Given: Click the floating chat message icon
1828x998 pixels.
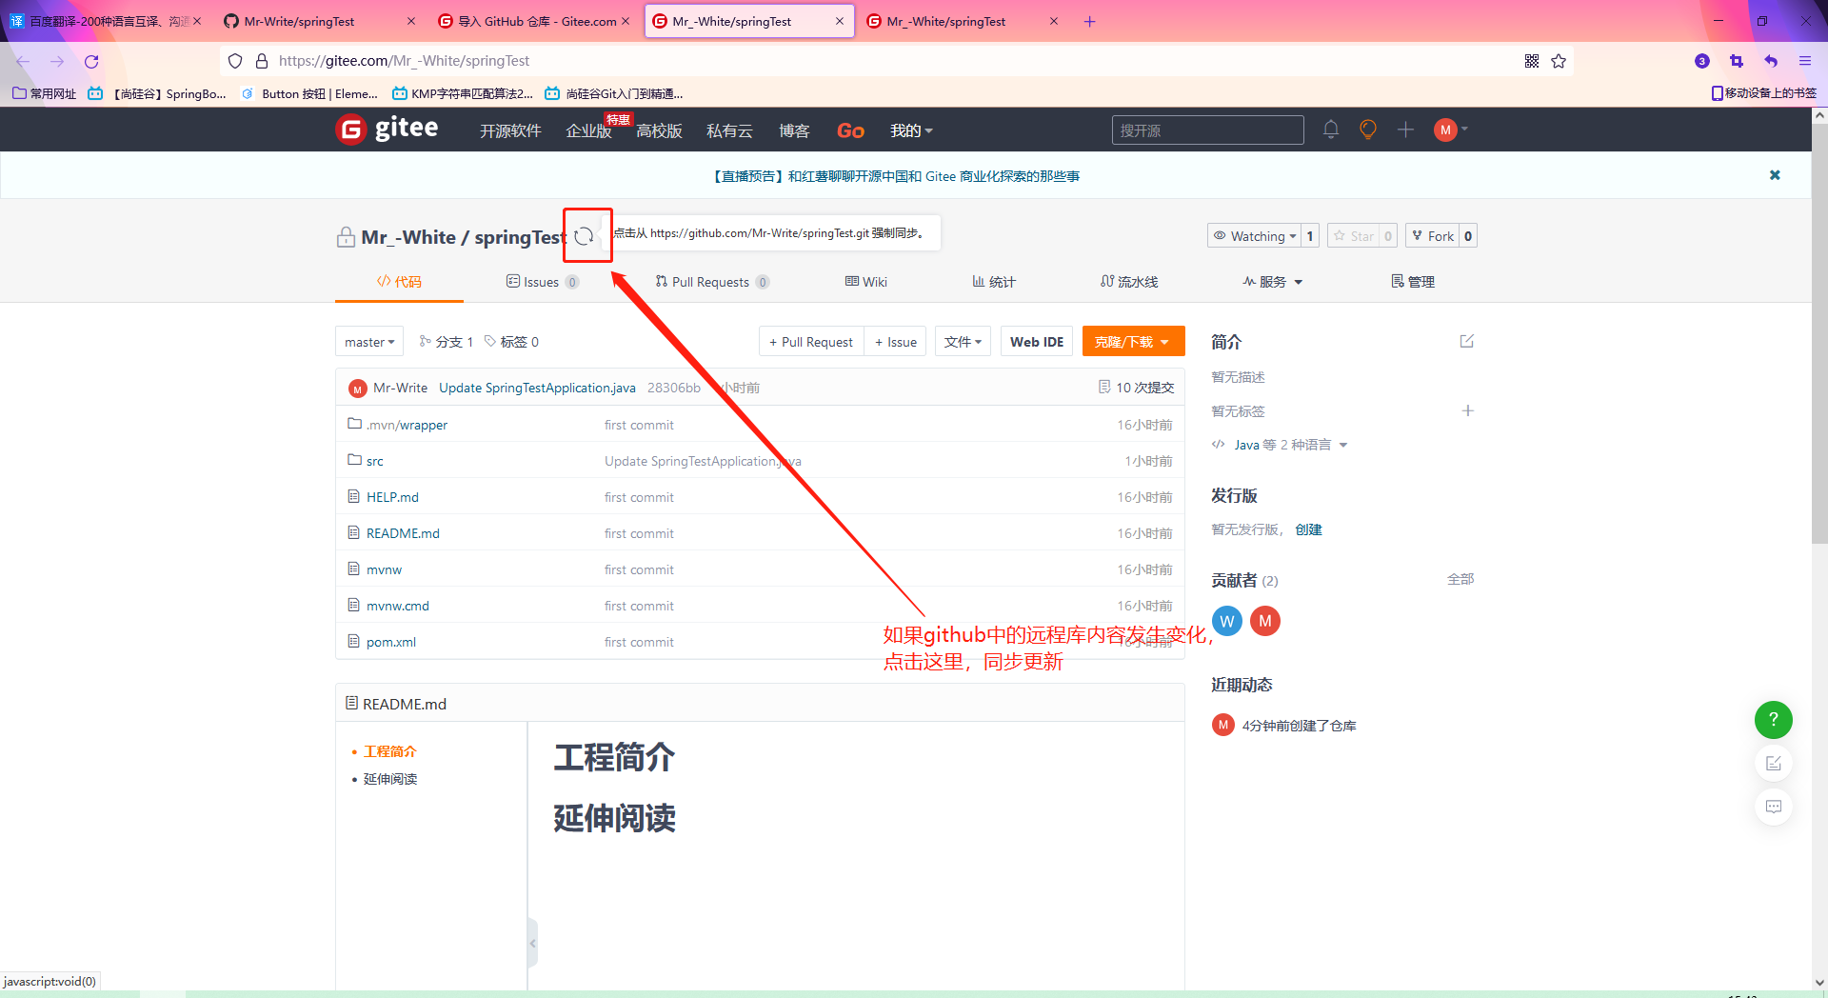Looking at the screenshot, I should (x=1774, y=807).
